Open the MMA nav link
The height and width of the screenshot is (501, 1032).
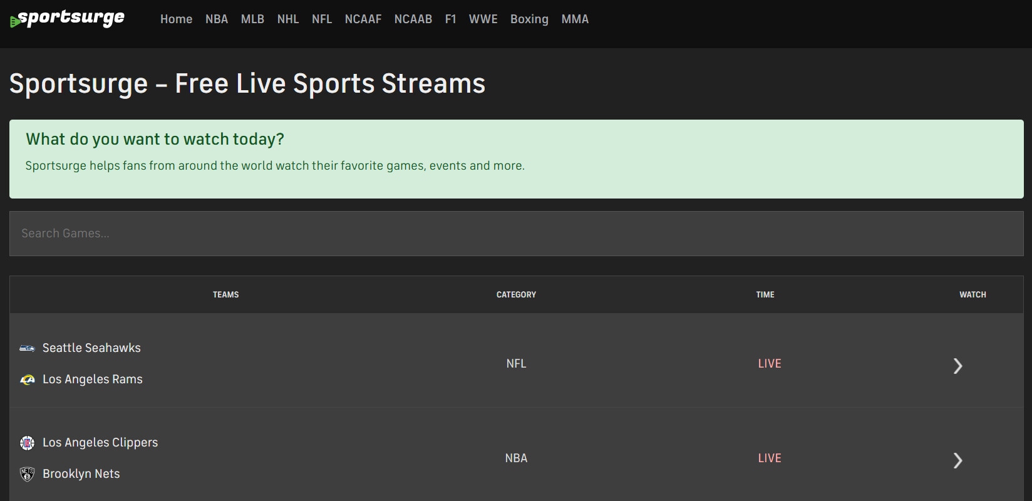(575, 19)
